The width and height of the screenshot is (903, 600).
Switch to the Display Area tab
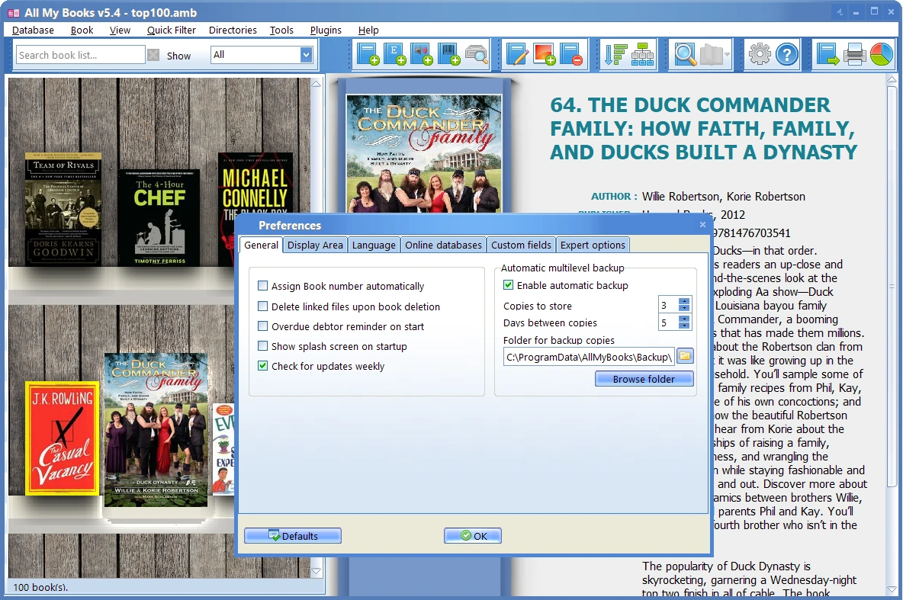(x=315, y=245)
